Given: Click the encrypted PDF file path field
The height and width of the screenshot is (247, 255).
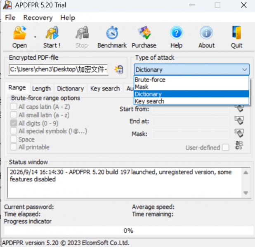Looking at the screenshot, I should [x=59, y=70].
